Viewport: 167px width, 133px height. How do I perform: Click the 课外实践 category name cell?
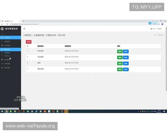pos(40,69)
